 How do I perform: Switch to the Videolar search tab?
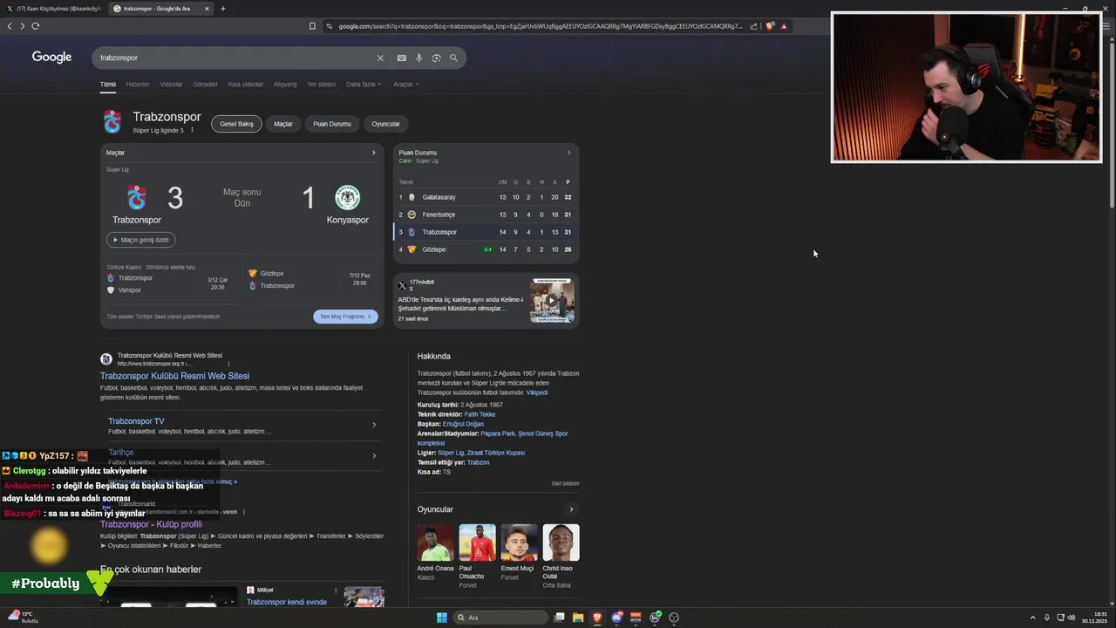point(171,85)
